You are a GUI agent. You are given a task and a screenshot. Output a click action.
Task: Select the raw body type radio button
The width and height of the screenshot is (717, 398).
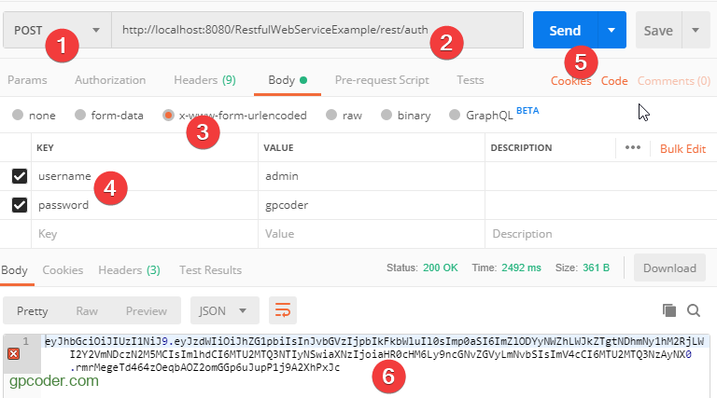330,116
